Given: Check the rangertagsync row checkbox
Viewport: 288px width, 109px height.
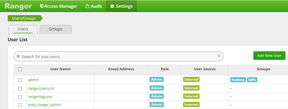Looking at the screenshot, I should 20,97.
